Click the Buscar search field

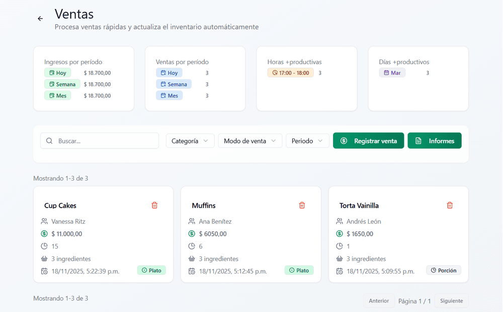(x=106, y=141)
